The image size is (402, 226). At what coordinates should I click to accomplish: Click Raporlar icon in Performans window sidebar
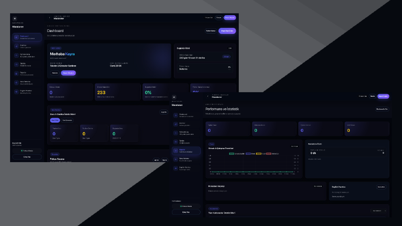point(175,150)
